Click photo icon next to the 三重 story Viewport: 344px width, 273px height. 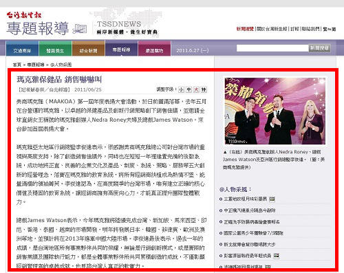click(x=272, y=199)
